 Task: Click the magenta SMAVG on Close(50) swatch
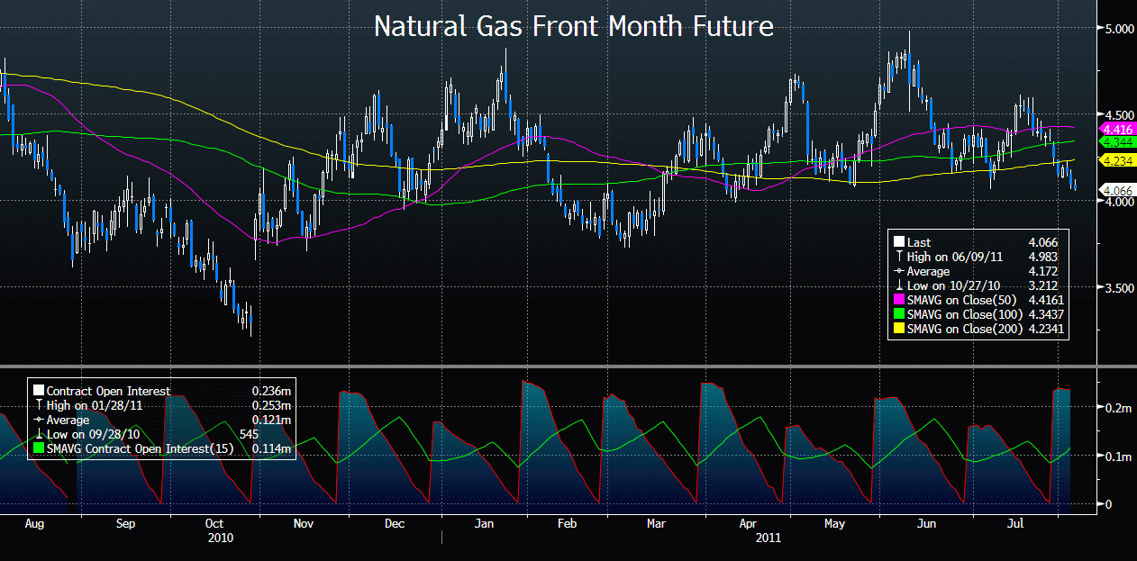tap(898, 301)
